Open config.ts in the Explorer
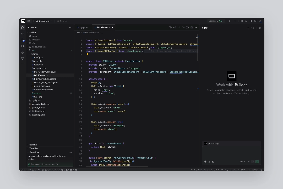The width and height of the screenshot is (283, 189). [50, 57]
